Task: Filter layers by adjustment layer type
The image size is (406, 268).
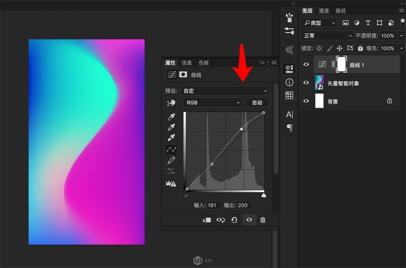Action: click(x=357, y=23)
